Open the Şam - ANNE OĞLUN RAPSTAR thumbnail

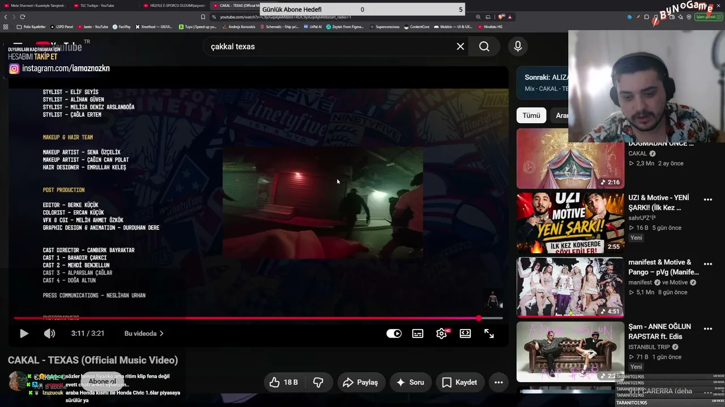[x=570, y=352]
